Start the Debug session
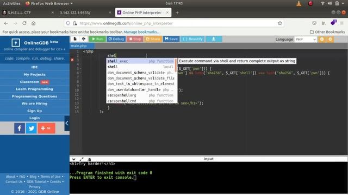Image resolution: width=348 pixels, height=195 pixels. 116,39
